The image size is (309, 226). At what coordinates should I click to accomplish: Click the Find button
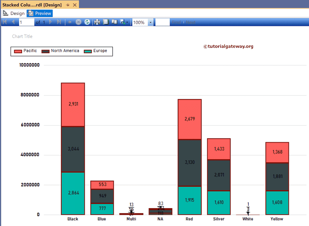tap(177, 22)
